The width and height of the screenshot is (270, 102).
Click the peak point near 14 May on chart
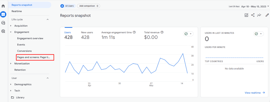point(183,54)
